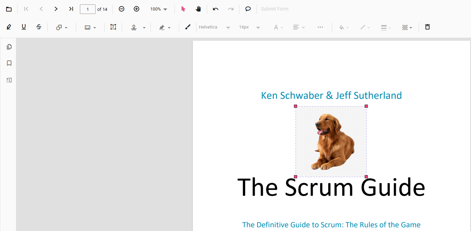Undo the last action
The image size is (471, 231).
point(216,9)
